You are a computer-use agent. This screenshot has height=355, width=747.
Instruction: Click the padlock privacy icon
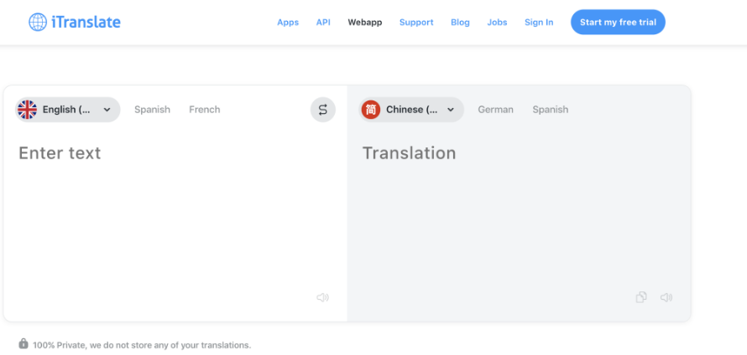pos(24,343)
